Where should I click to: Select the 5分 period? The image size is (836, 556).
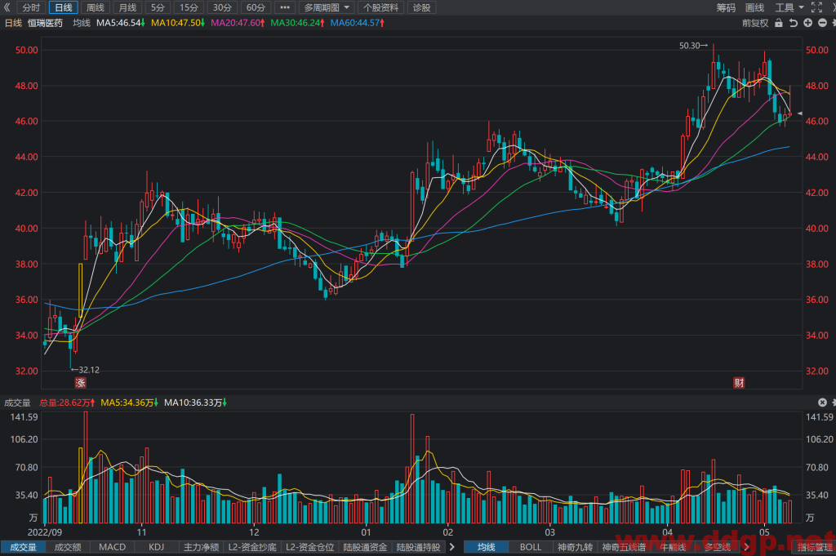tap(158, 7)
